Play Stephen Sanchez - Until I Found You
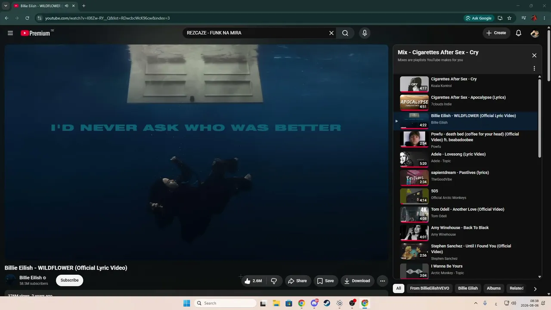Image resolution: width=551 pixels, height=310 pixels. (466, 251)
